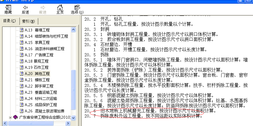Switch to the 目录(C) tab

coord(10,21)
